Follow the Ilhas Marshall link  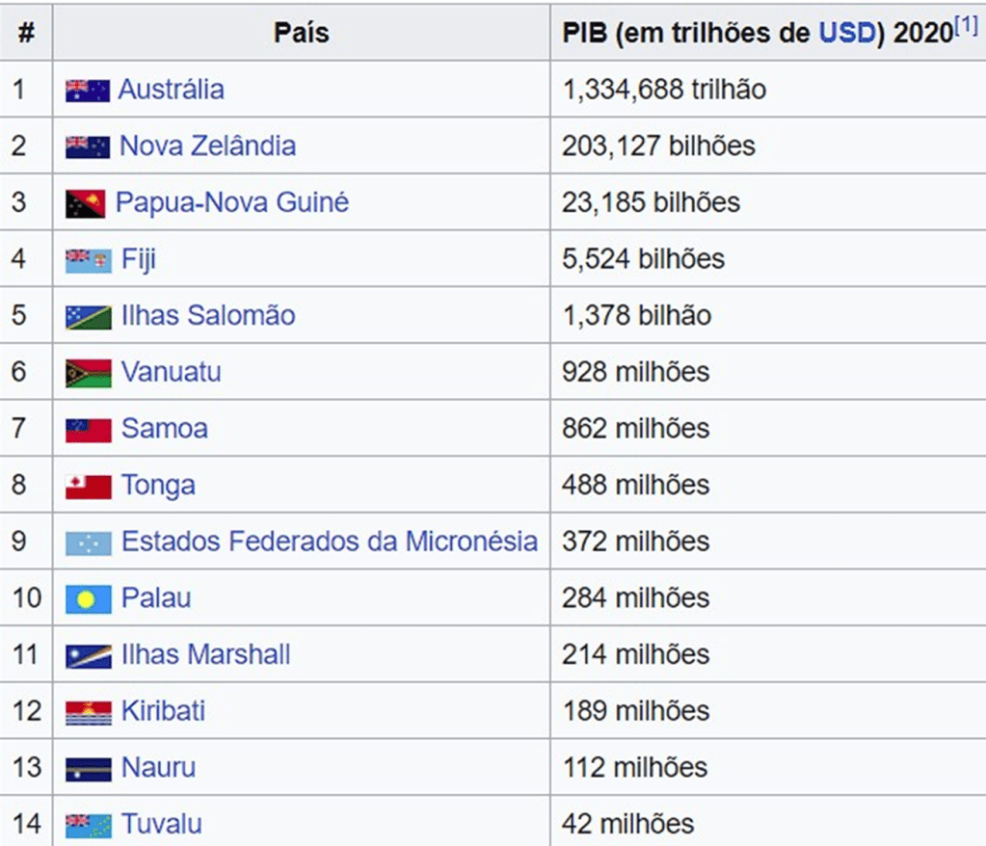(x=205, y=655)
